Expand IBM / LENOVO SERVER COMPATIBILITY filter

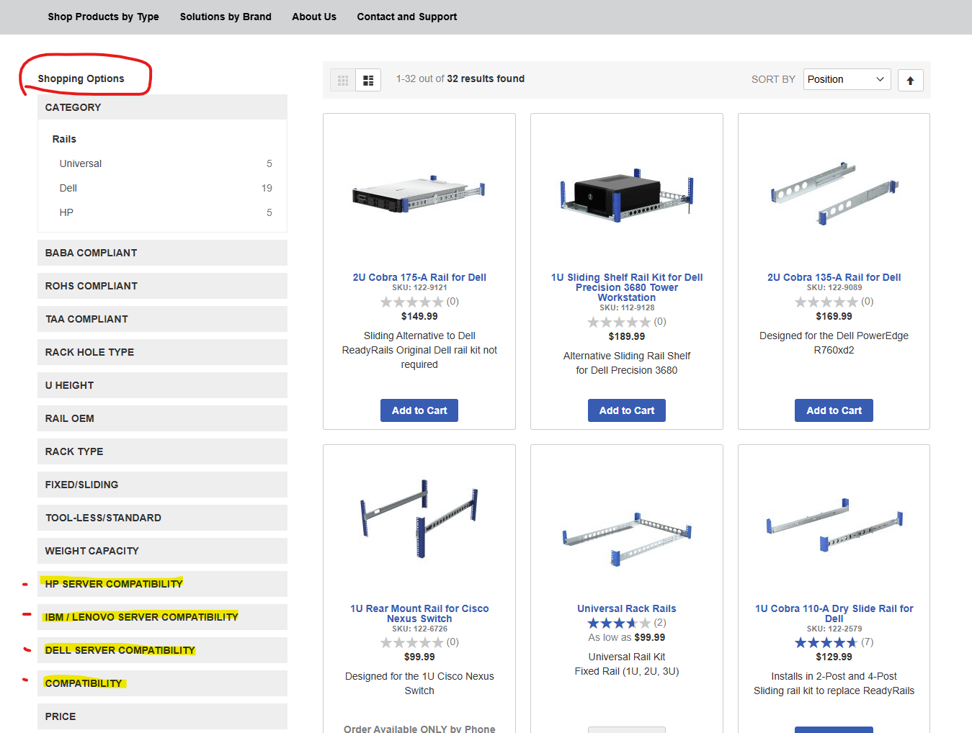coord(162,617)
